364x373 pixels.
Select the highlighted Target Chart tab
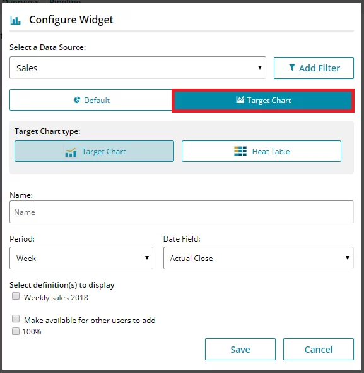point(263,101)
